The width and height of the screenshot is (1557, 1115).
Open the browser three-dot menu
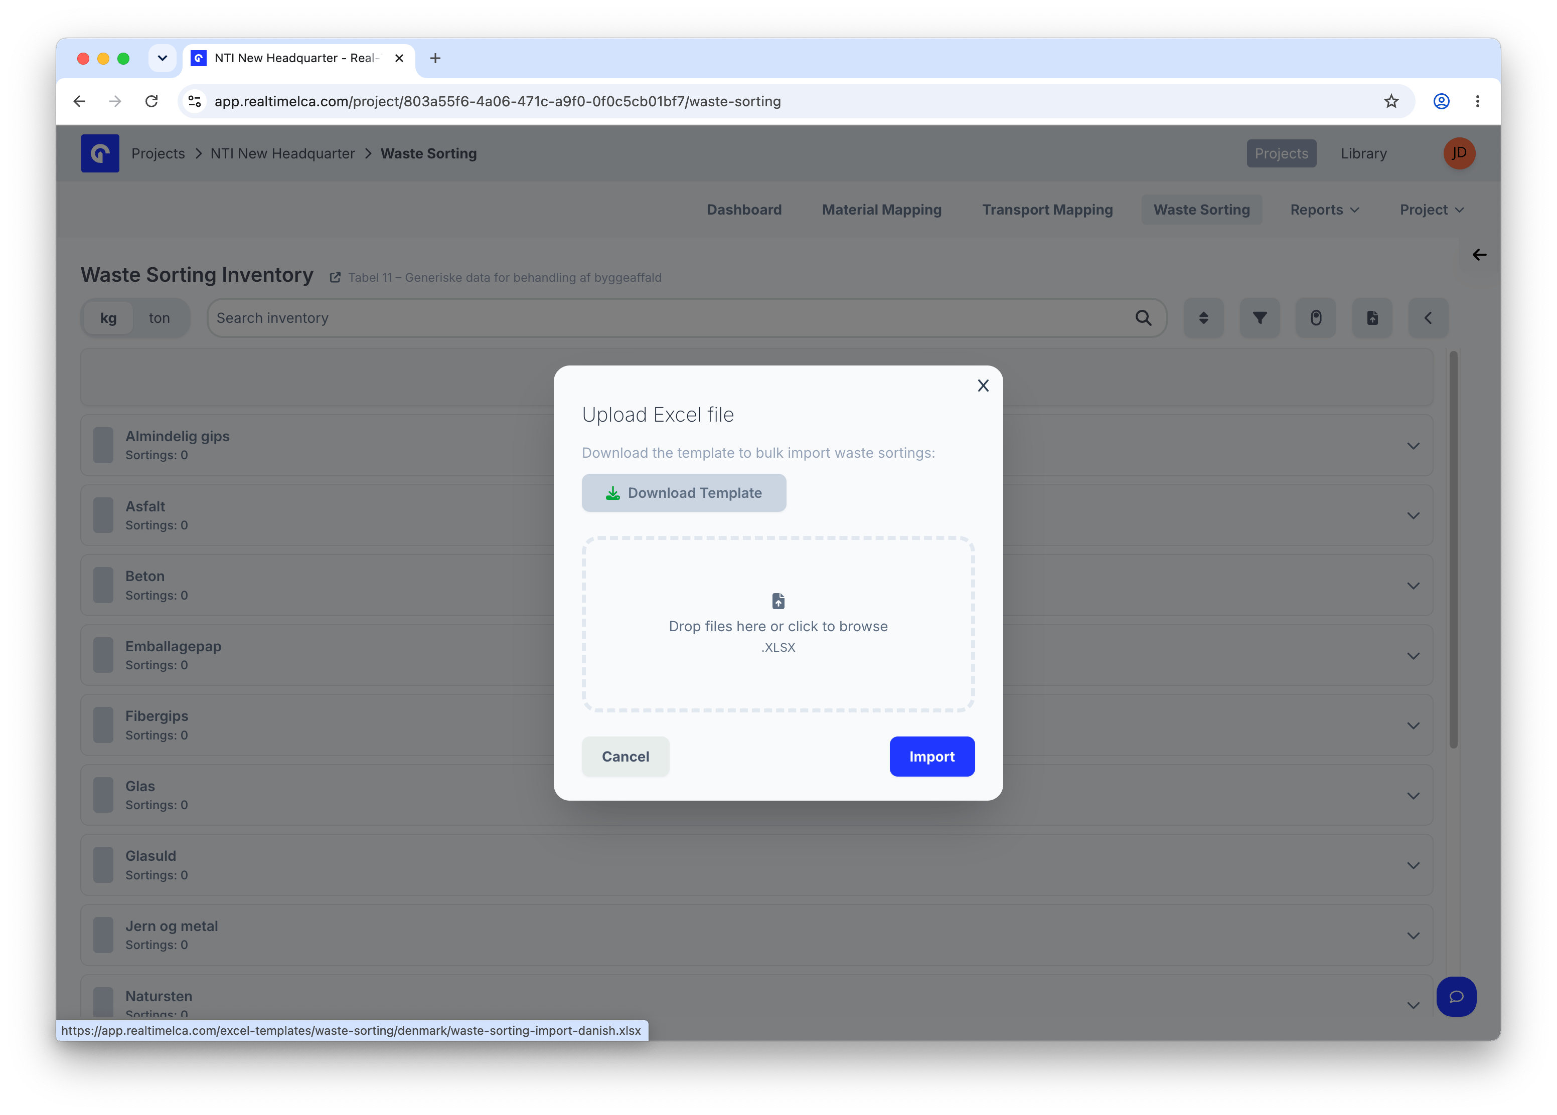1477,102
